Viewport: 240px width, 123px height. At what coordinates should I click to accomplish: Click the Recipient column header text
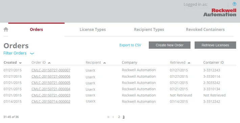click(x=93, y=63)
